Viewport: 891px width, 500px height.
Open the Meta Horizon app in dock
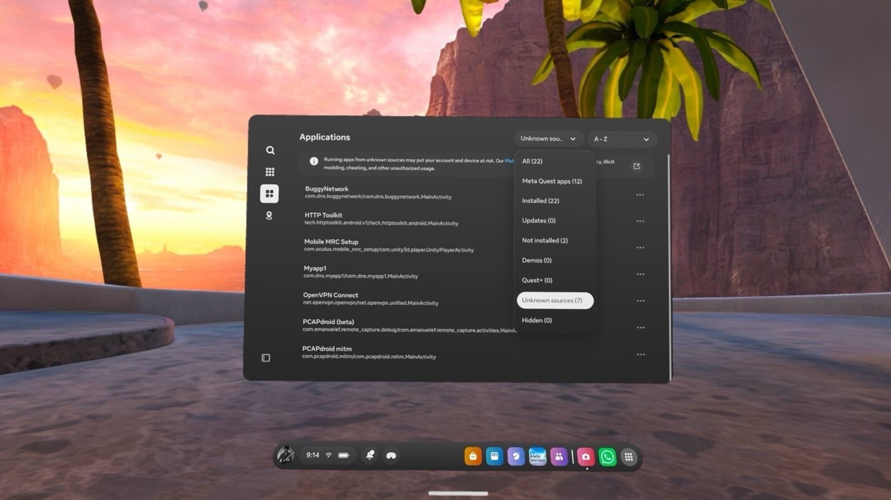click(x=538, y=457)
